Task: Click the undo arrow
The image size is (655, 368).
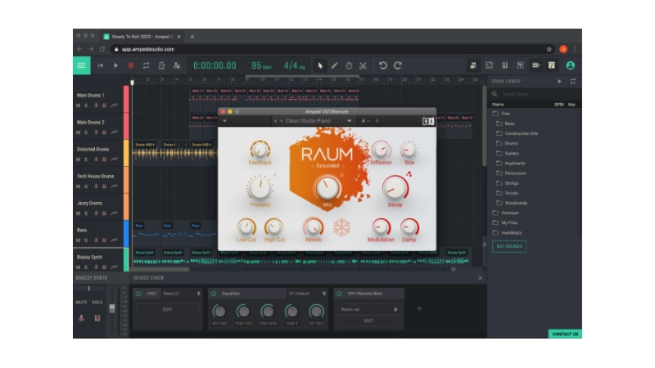Action: pos(382,65)
